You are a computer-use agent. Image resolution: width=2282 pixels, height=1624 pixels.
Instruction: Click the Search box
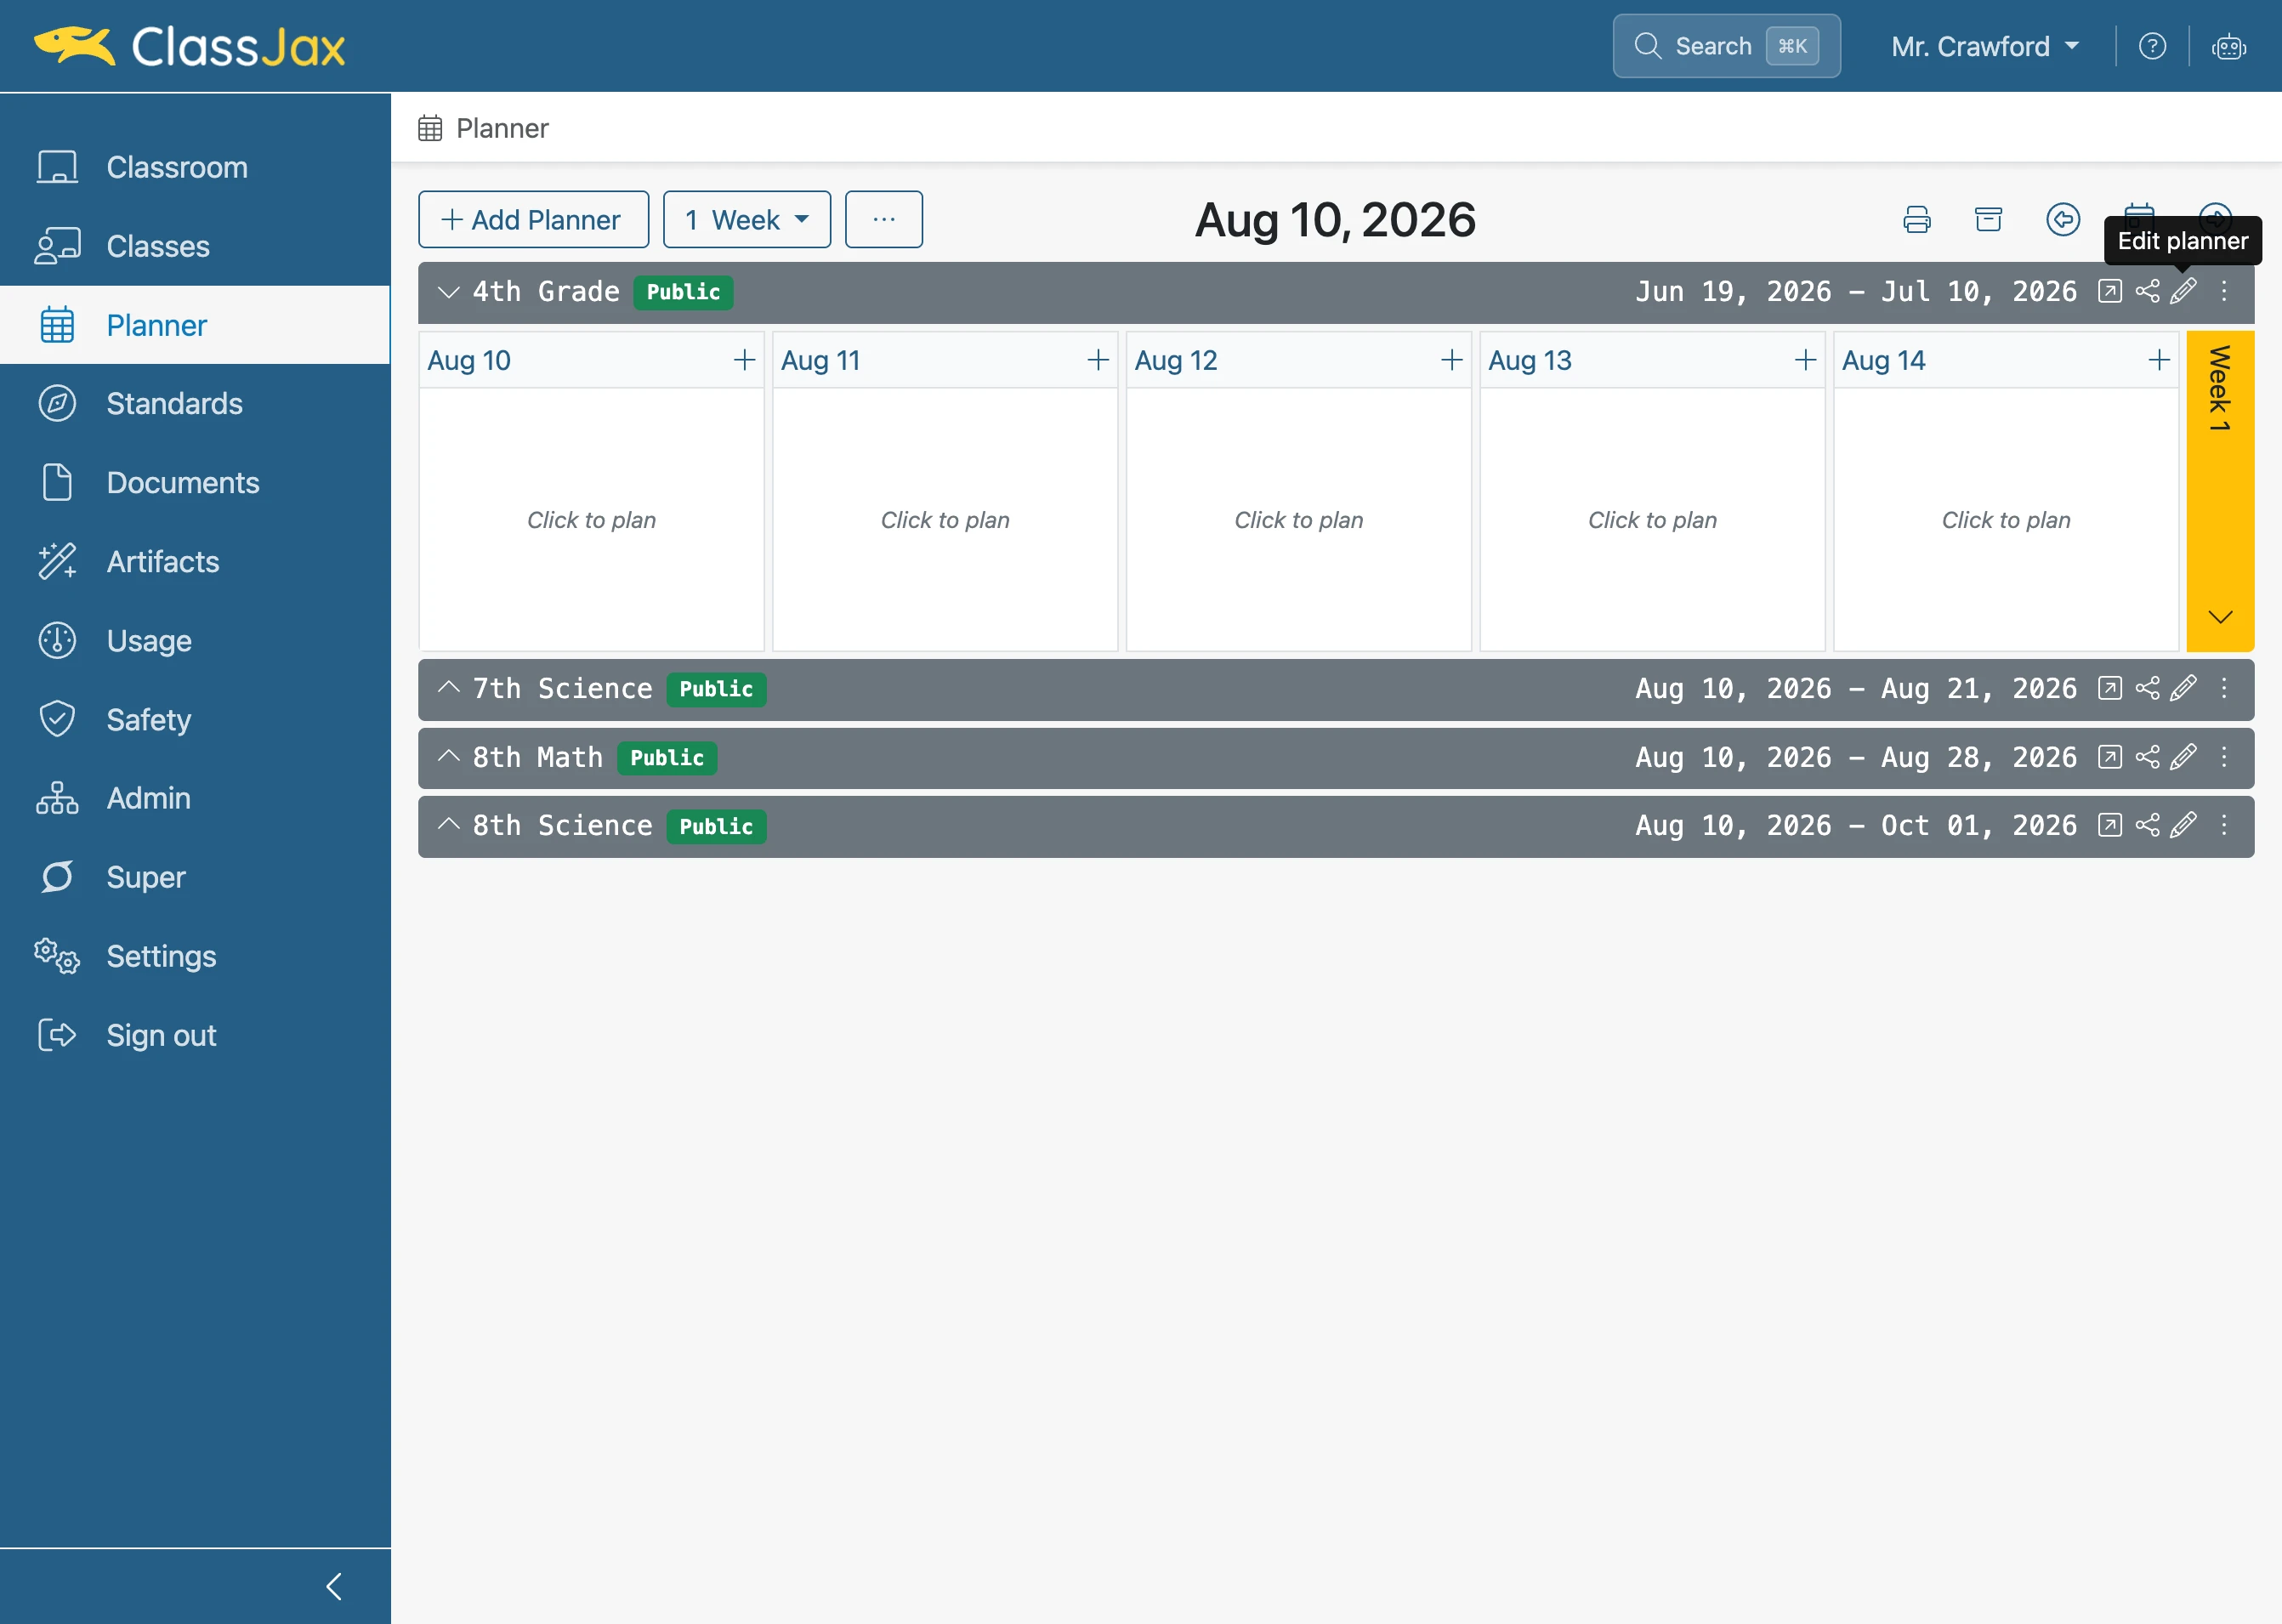click(x=1726, y=46)
